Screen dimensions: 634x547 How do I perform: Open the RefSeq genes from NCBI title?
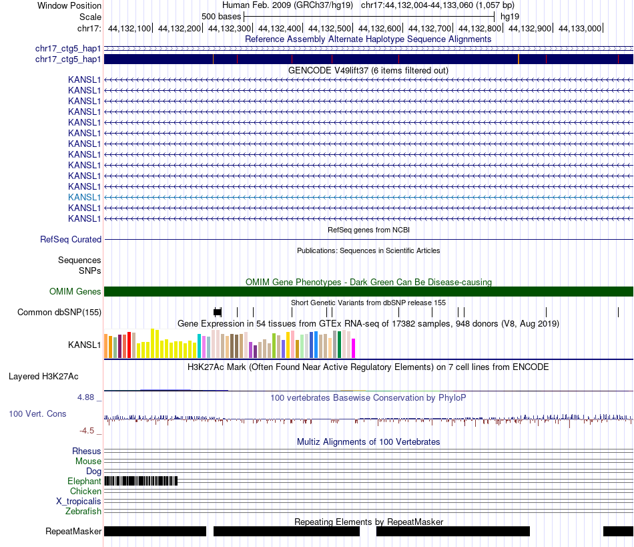pyautogui.click(x=368, y=230)
